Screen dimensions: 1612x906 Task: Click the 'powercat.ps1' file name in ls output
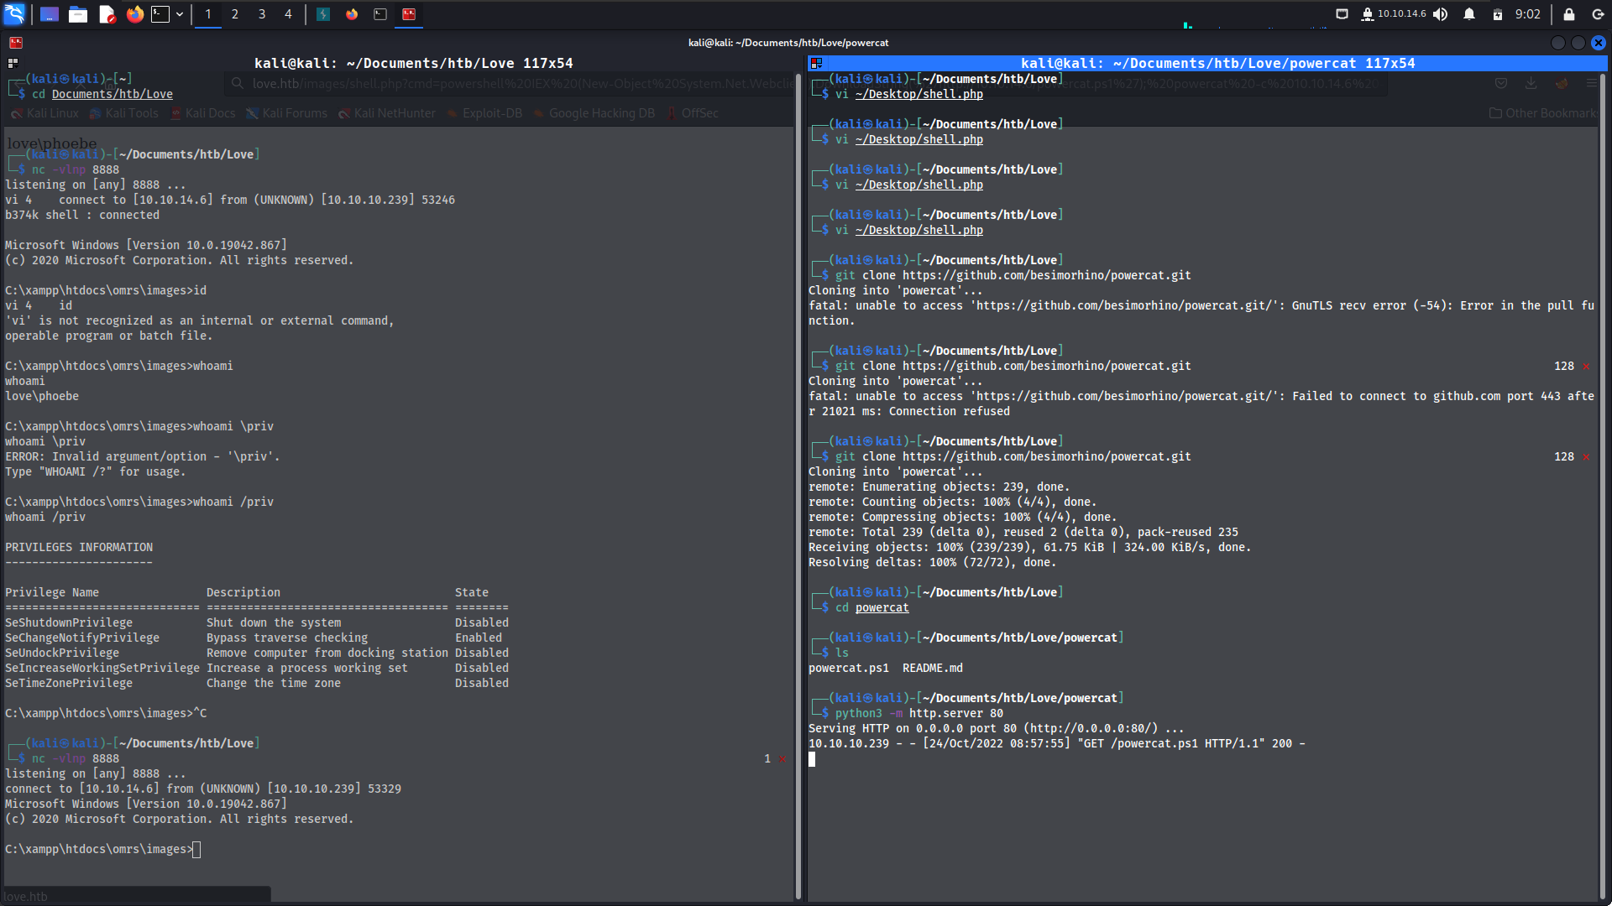(x=848, y=668)
